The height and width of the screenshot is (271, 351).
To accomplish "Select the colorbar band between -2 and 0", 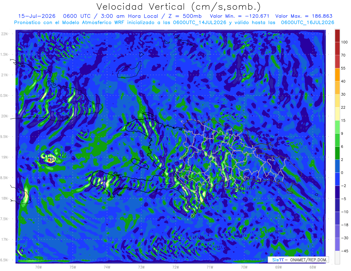I will 337,179.
